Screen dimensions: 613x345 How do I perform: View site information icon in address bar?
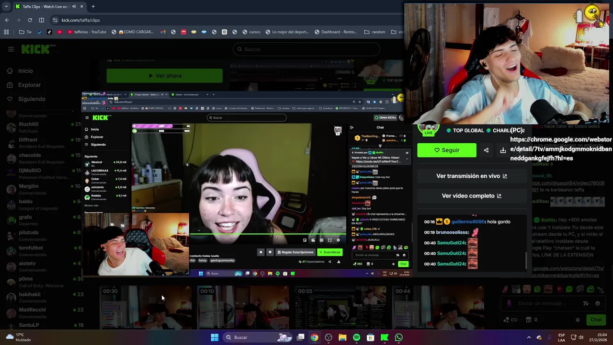coord(55,20)
